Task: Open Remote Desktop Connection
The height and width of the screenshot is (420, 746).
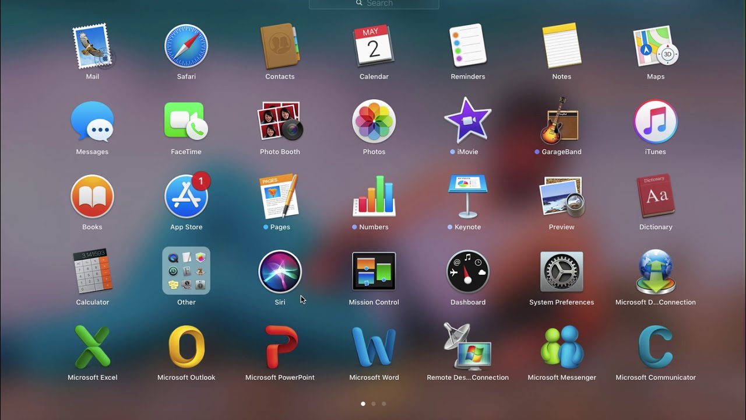Action: (467, 346)
